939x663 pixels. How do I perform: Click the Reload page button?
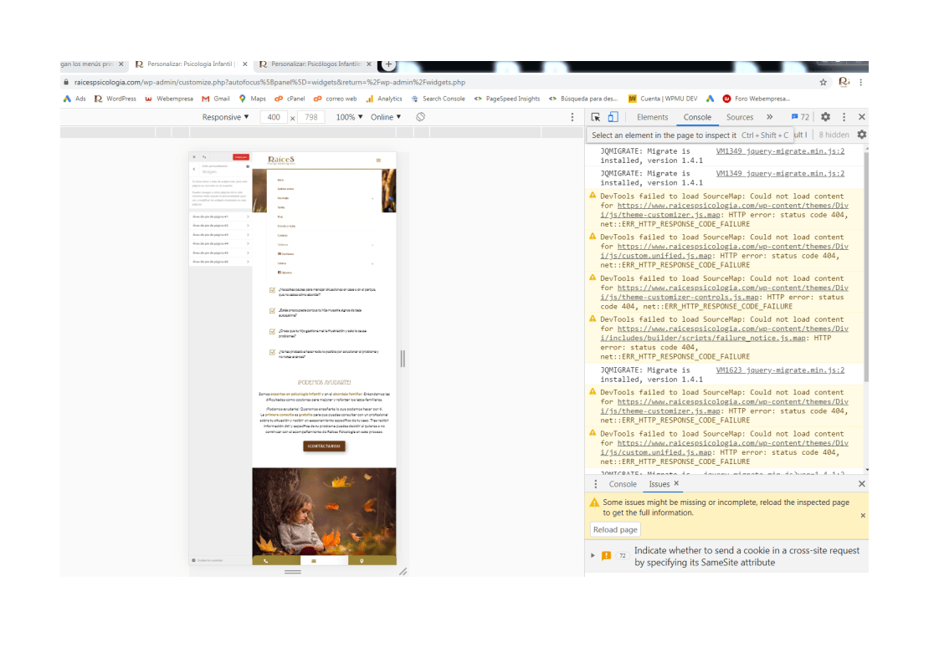pyautogui.click(x=615, y=529)
